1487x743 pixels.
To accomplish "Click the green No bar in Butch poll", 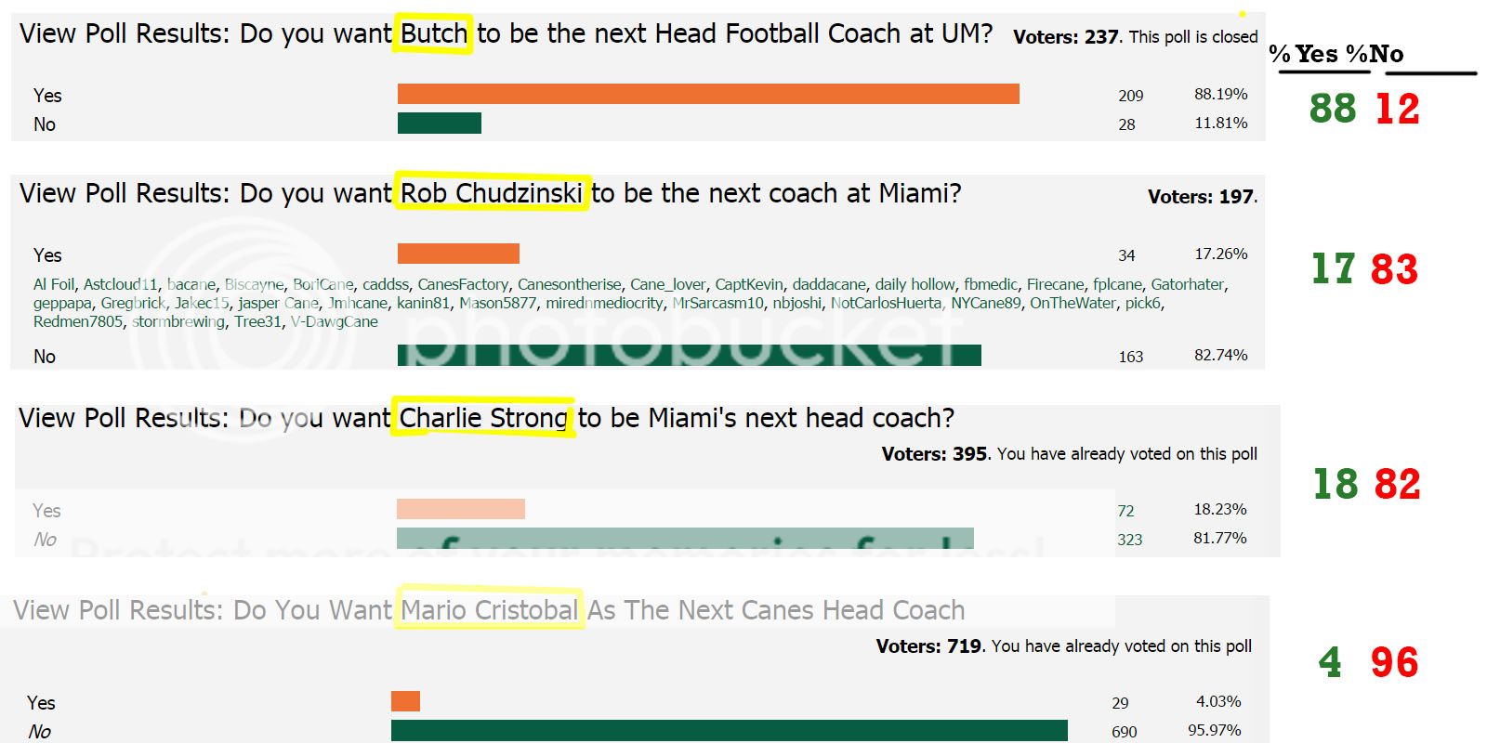I will pos(439,124).
